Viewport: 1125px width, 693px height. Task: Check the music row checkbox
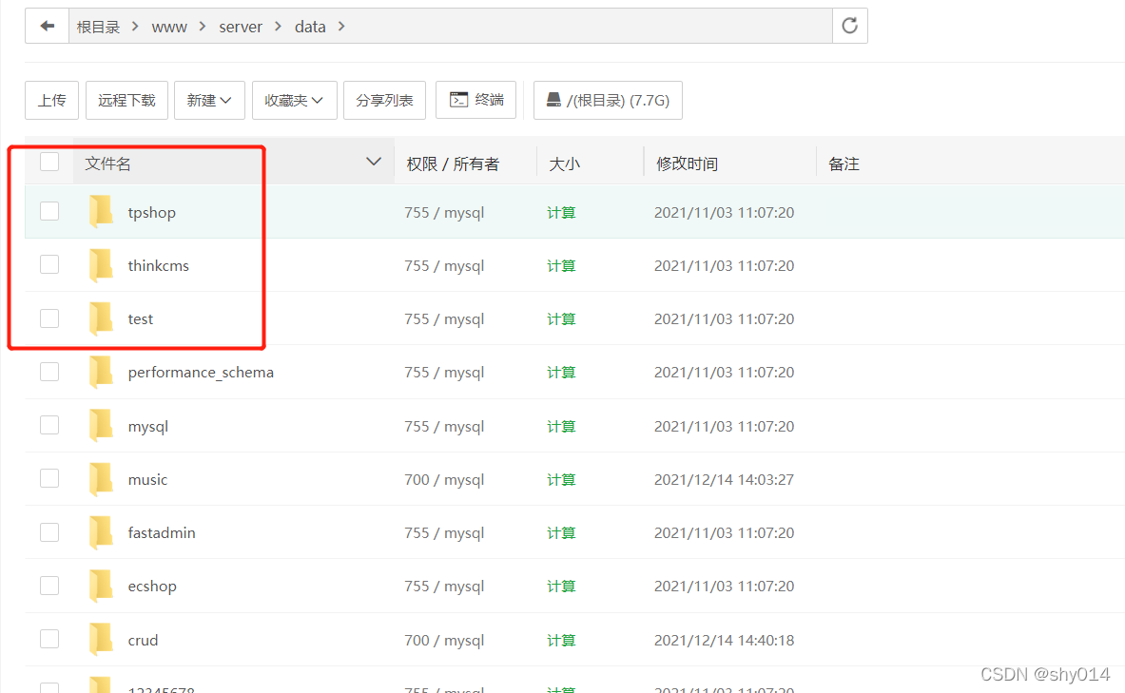tap(49, 478)
